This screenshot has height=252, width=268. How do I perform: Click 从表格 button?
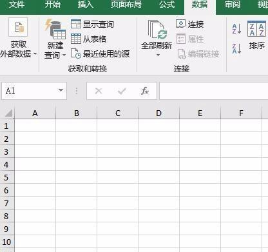click(x=88, y=39)
